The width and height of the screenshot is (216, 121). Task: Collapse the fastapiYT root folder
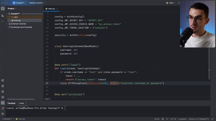coord(6,14)
